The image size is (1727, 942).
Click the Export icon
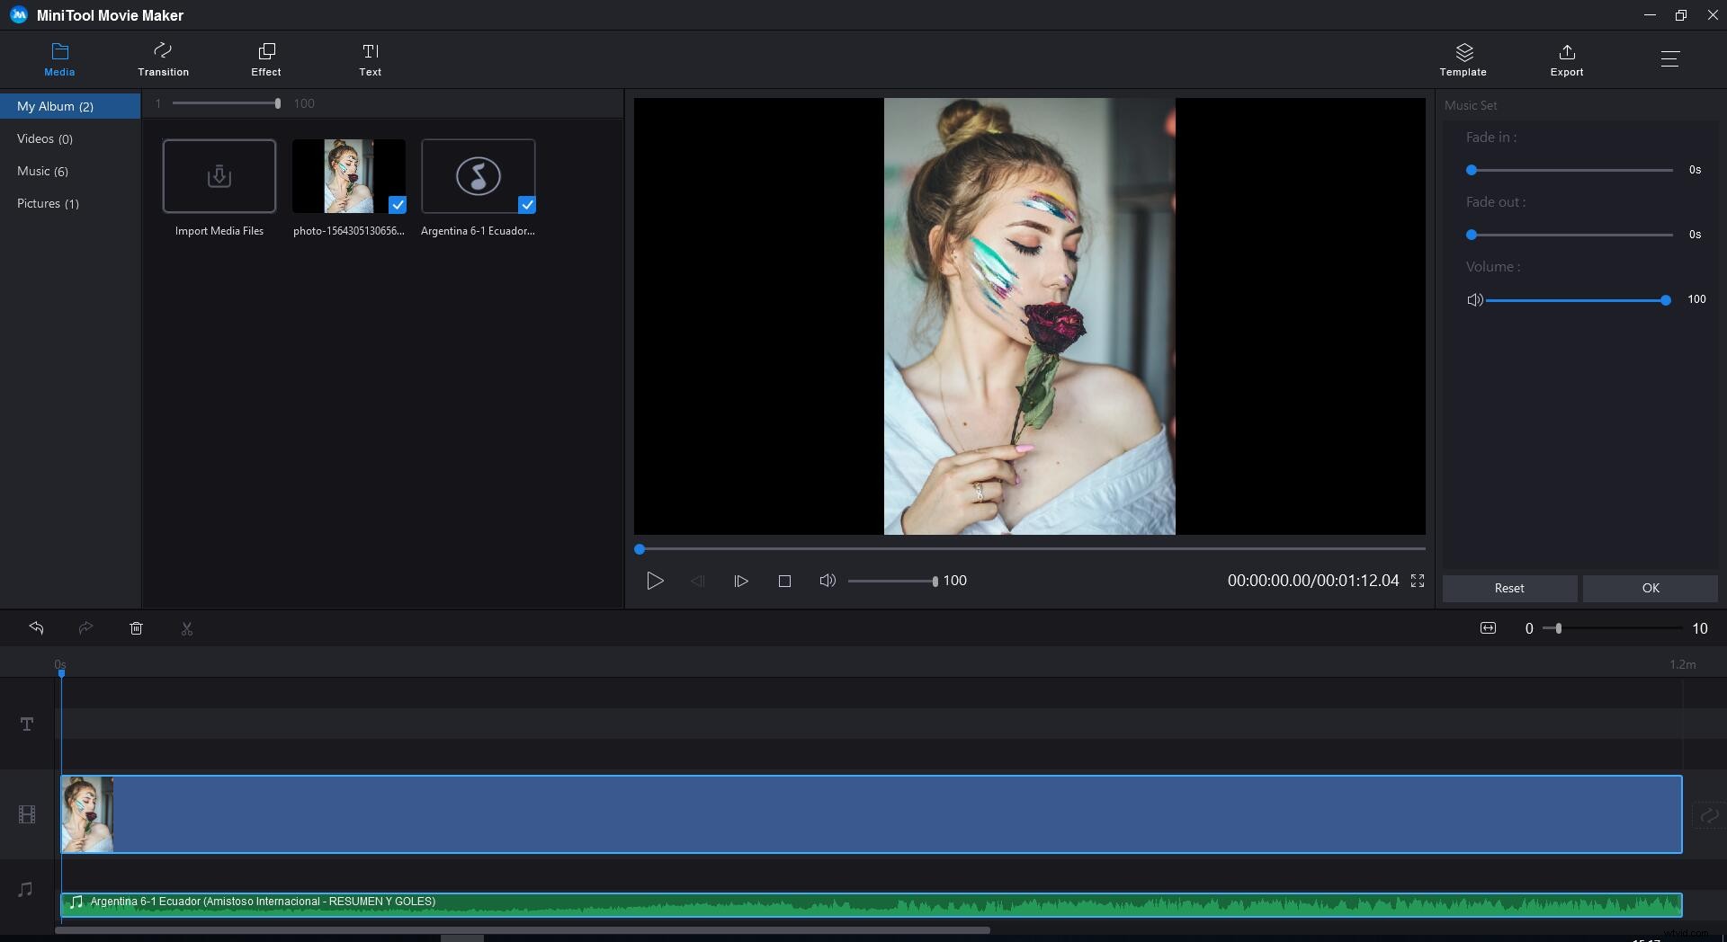click(1567, 58)
